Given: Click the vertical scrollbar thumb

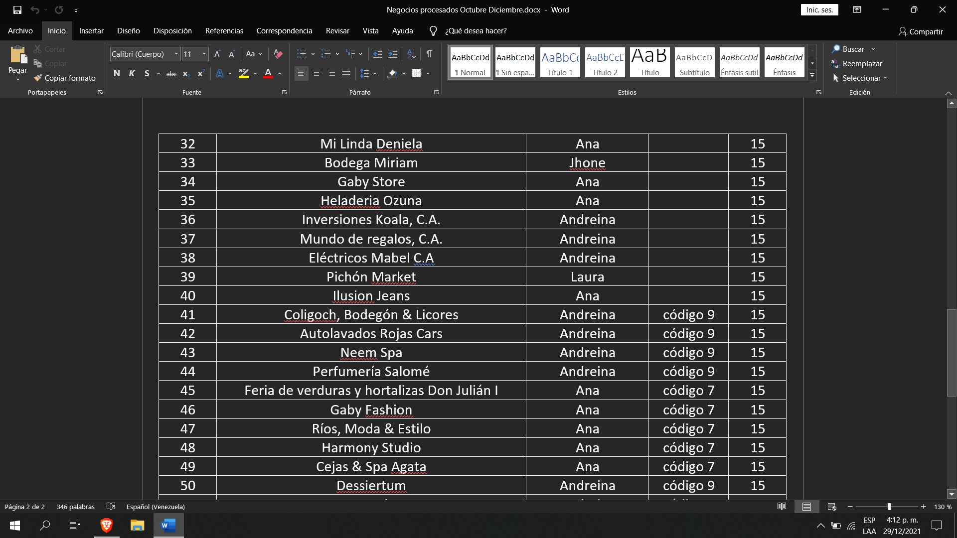Looking at the screenshot, I should pos(952,353).
